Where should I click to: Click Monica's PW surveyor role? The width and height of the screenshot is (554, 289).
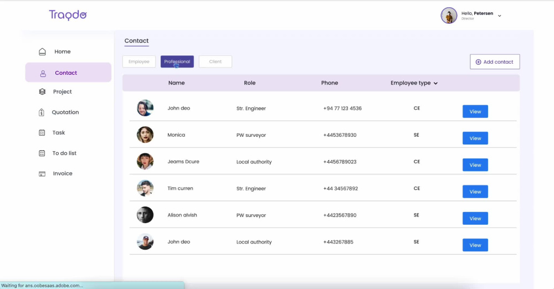(251, 135)
